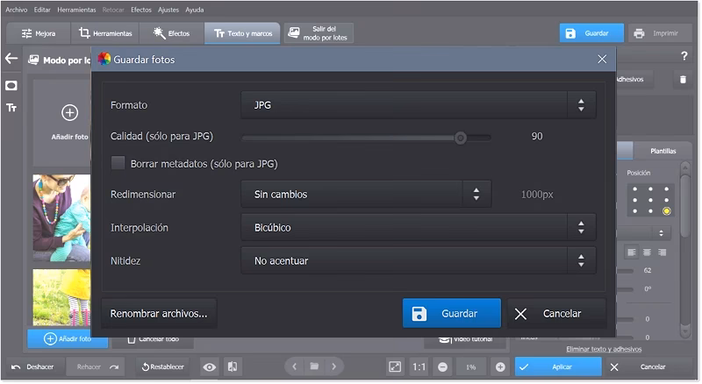Viewport: 702px width, 384px height.
Task: Select the bottom-right position dot
Action: coord(666,211)
